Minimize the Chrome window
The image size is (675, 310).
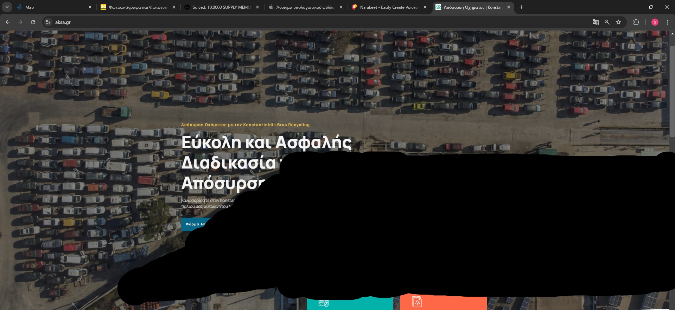tap(635, 7)
